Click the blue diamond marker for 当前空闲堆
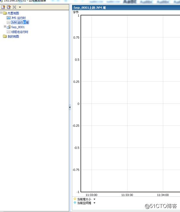The image size is (180, 212). click(x=75, y=203)
